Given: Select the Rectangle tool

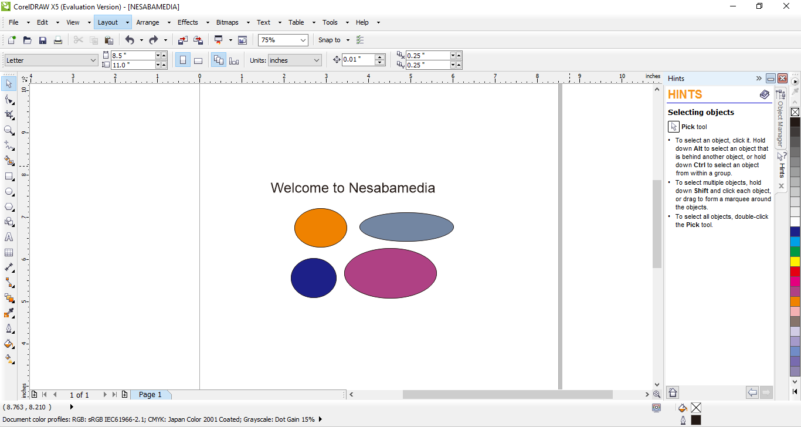Looking at the screenshot, I should pyautogui.click(x=9, y=177).
